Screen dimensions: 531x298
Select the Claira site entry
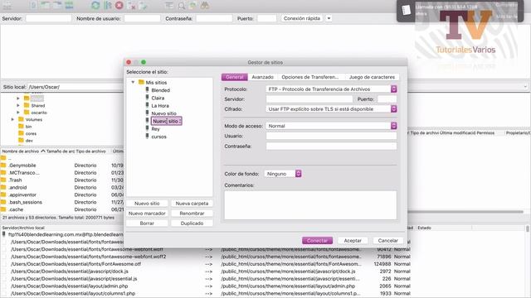(x=158, y=98)
